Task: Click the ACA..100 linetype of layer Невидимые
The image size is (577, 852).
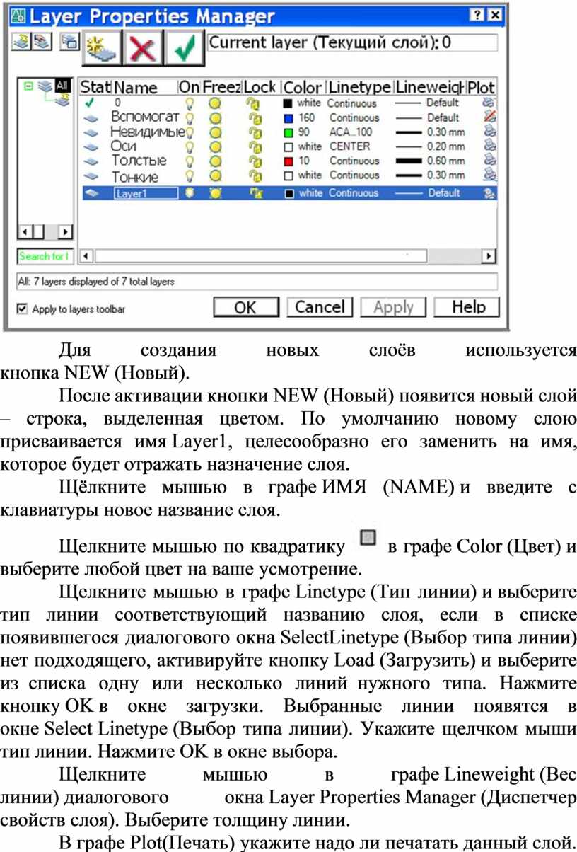Action: pos(350,132)
